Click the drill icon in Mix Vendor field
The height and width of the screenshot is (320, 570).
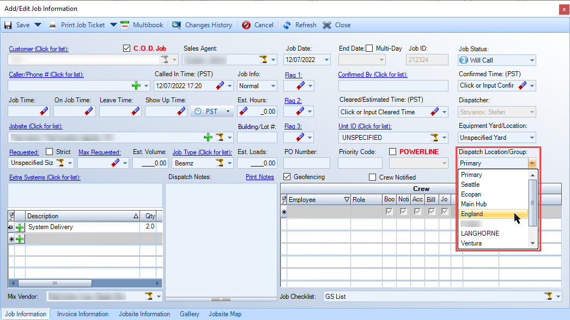coord(149,297)
